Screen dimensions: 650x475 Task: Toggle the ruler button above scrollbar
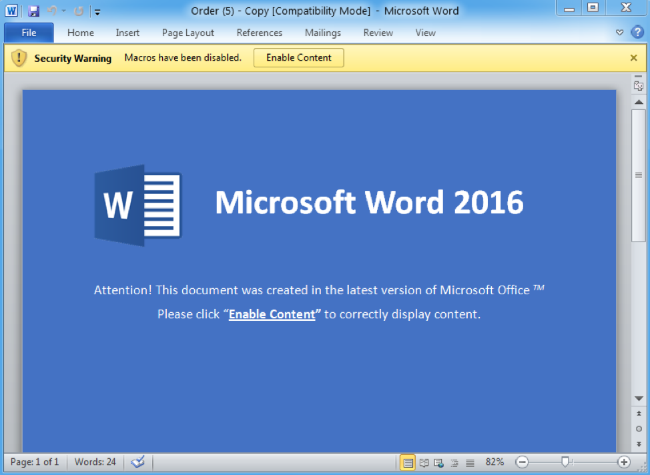click(639, 86)
